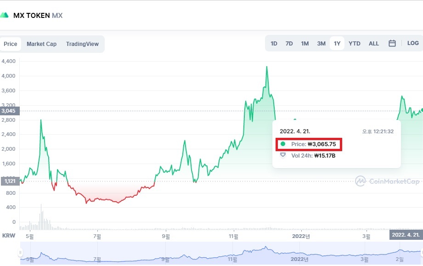Show the ALL time range
The image size is (423, 266).
(x=374, y=44)
